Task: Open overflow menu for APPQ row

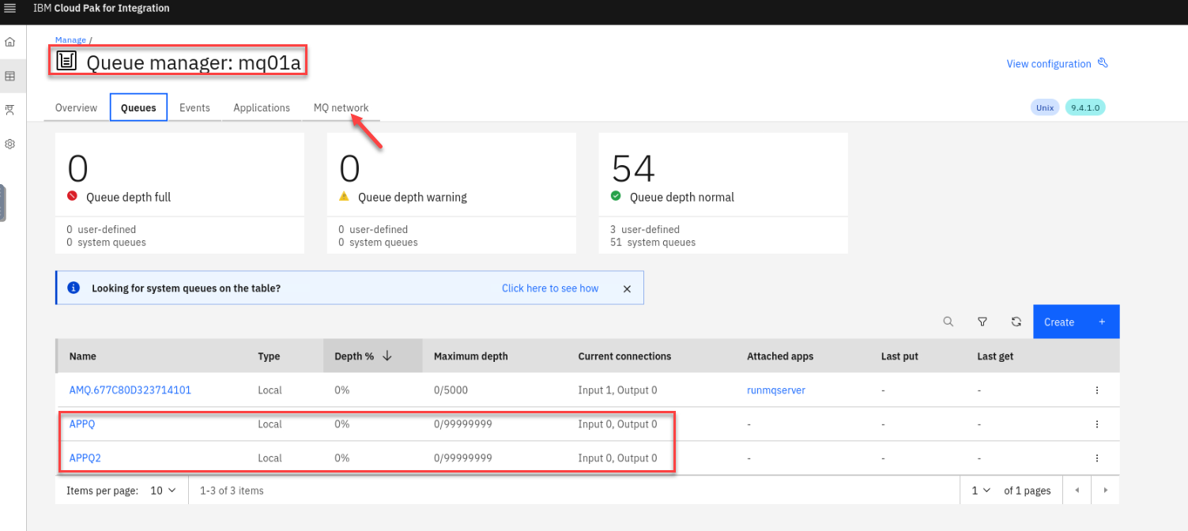Action: point(1096,424)
